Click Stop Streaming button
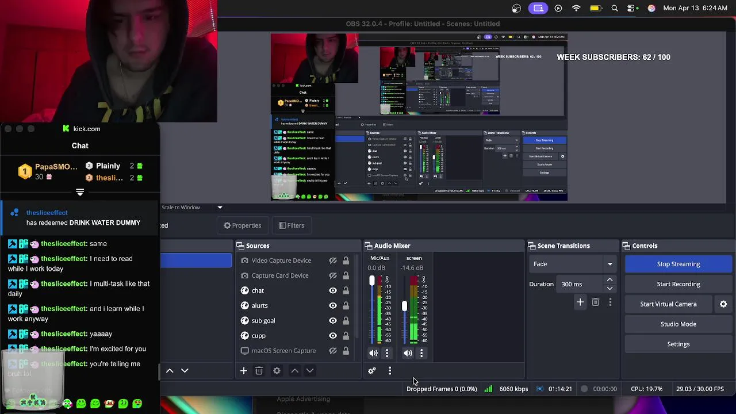736x414 pixels. [x=678, y=264]
